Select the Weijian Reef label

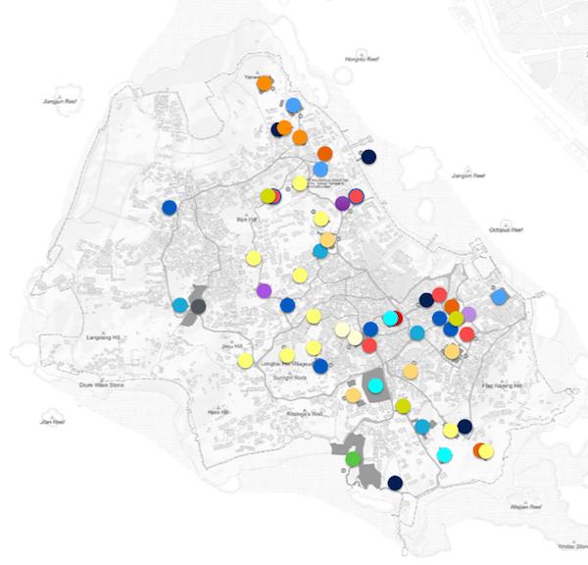point(526,506)
